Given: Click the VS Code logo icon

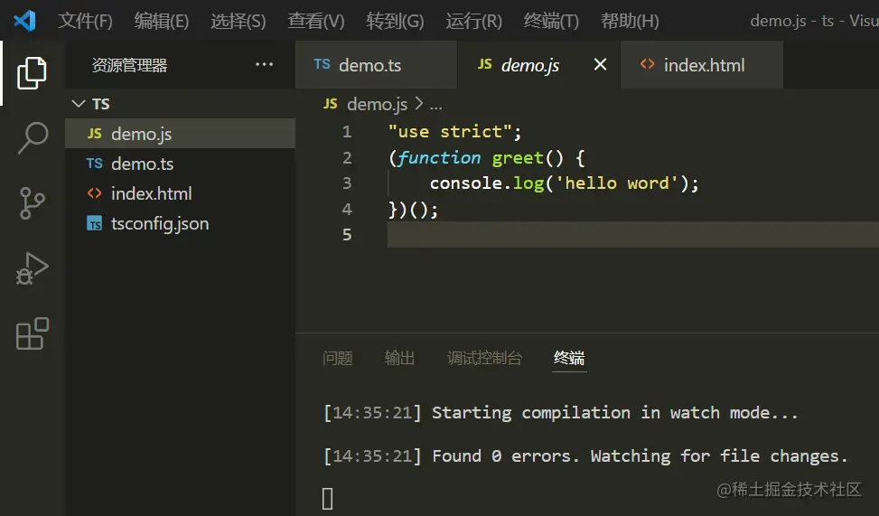Looking at the screenshot, I should point(24,21).
